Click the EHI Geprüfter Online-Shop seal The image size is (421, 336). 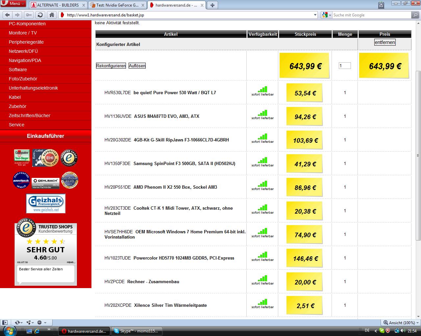click(45, 158)
